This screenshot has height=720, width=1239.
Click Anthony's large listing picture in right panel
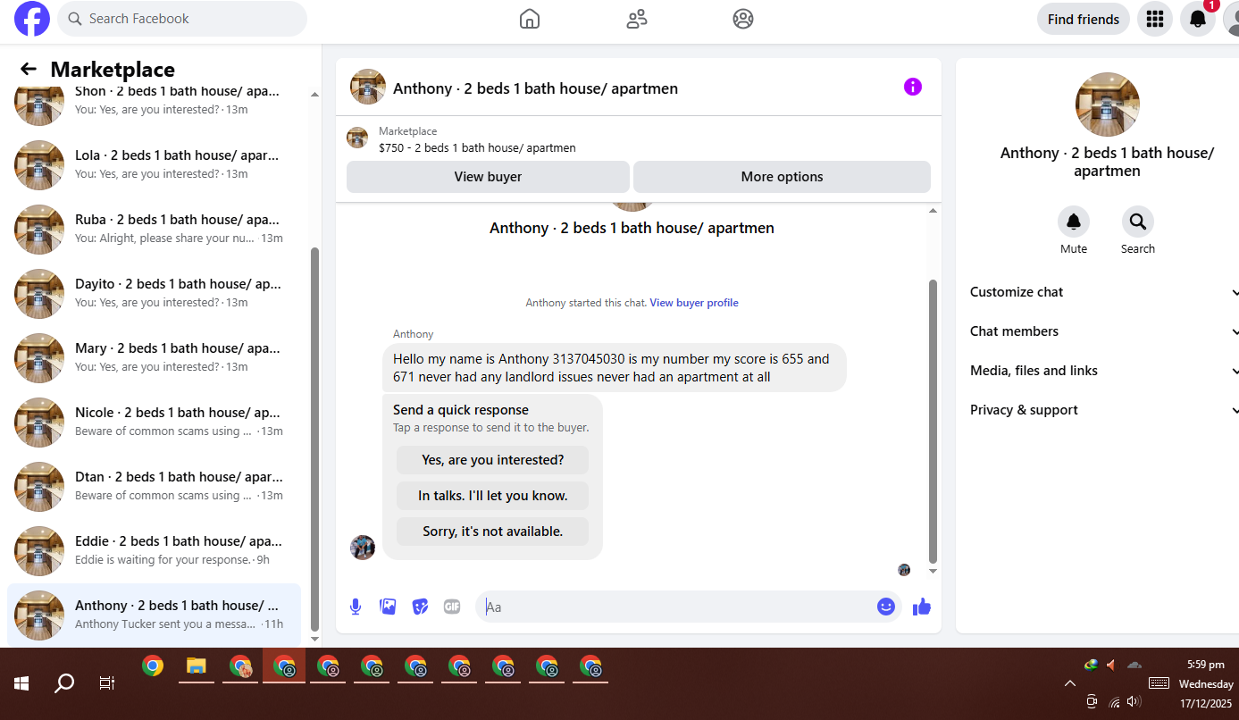click(x=1108, y=105)
